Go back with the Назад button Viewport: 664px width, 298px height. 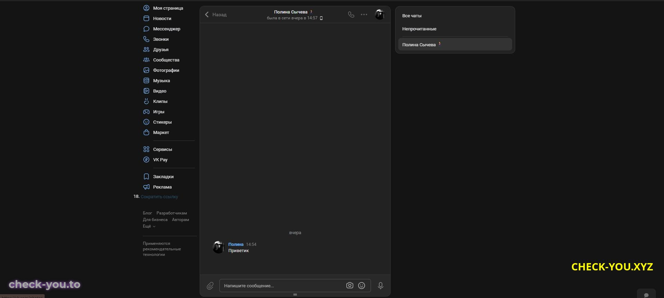[x=216, y=15]
